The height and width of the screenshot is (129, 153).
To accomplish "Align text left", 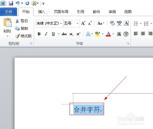I will pyautogui.click(x=136, y=33).
